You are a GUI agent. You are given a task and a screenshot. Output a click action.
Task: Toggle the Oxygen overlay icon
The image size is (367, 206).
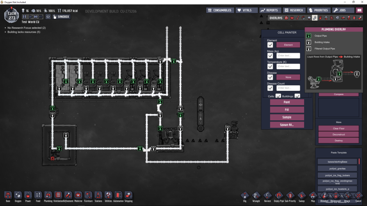point(287,18)
